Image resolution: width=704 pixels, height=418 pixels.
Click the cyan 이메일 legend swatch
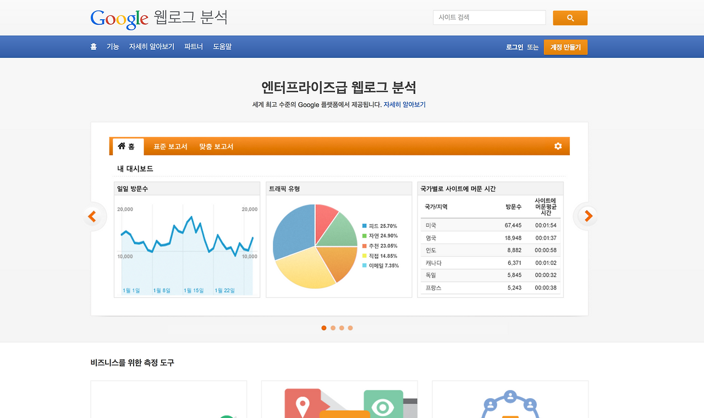point(364,265)
